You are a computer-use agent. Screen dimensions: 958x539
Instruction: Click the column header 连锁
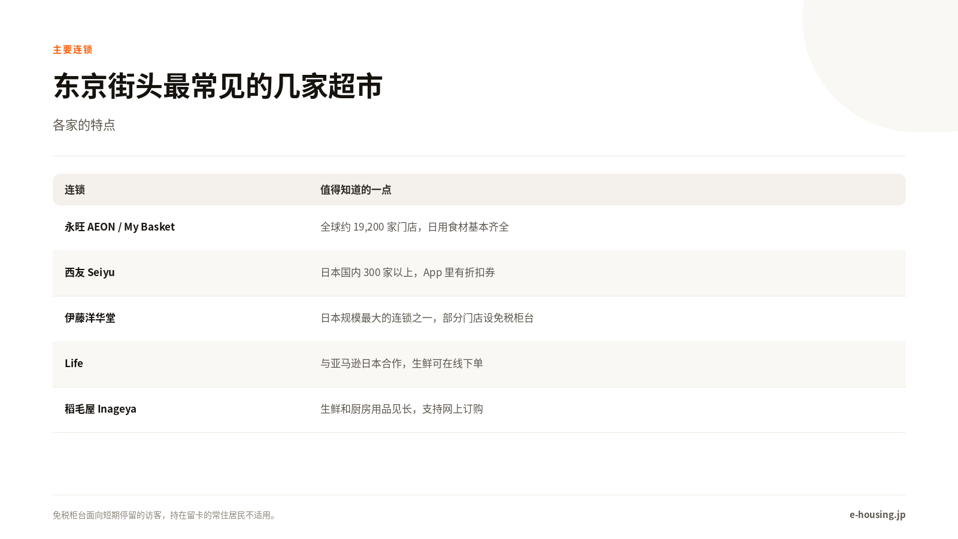pos(75,190)
